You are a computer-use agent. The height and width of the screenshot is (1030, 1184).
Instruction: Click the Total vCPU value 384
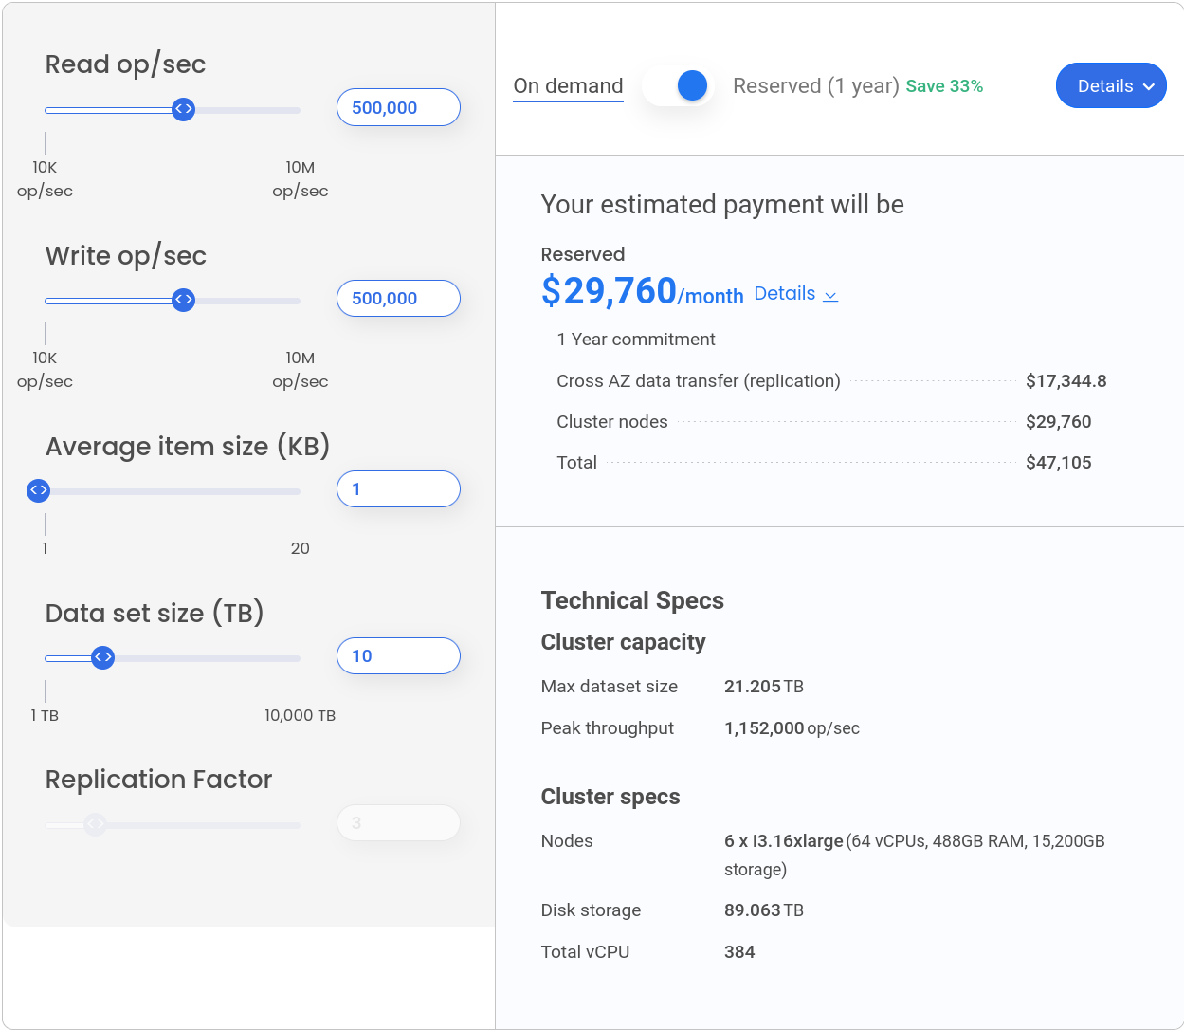[x=739, y=952]
